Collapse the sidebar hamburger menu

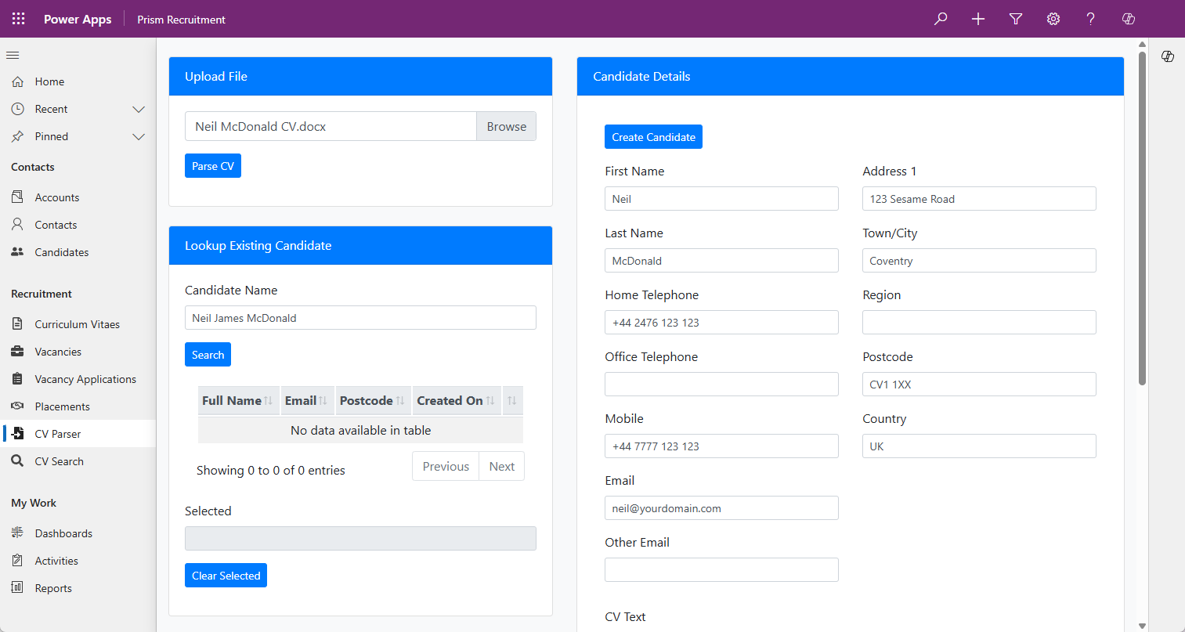click(x=13, y=56)
